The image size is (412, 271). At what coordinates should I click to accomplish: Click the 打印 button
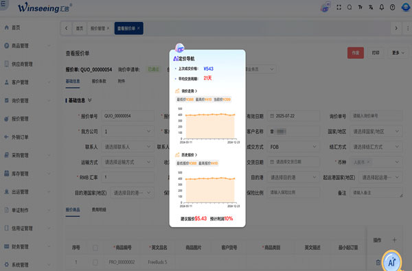click(376, 53)
